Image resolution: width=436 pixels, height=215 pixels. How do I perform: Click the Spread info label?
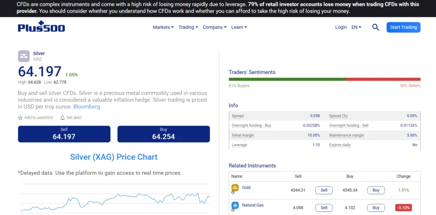[x=238, y=116]
